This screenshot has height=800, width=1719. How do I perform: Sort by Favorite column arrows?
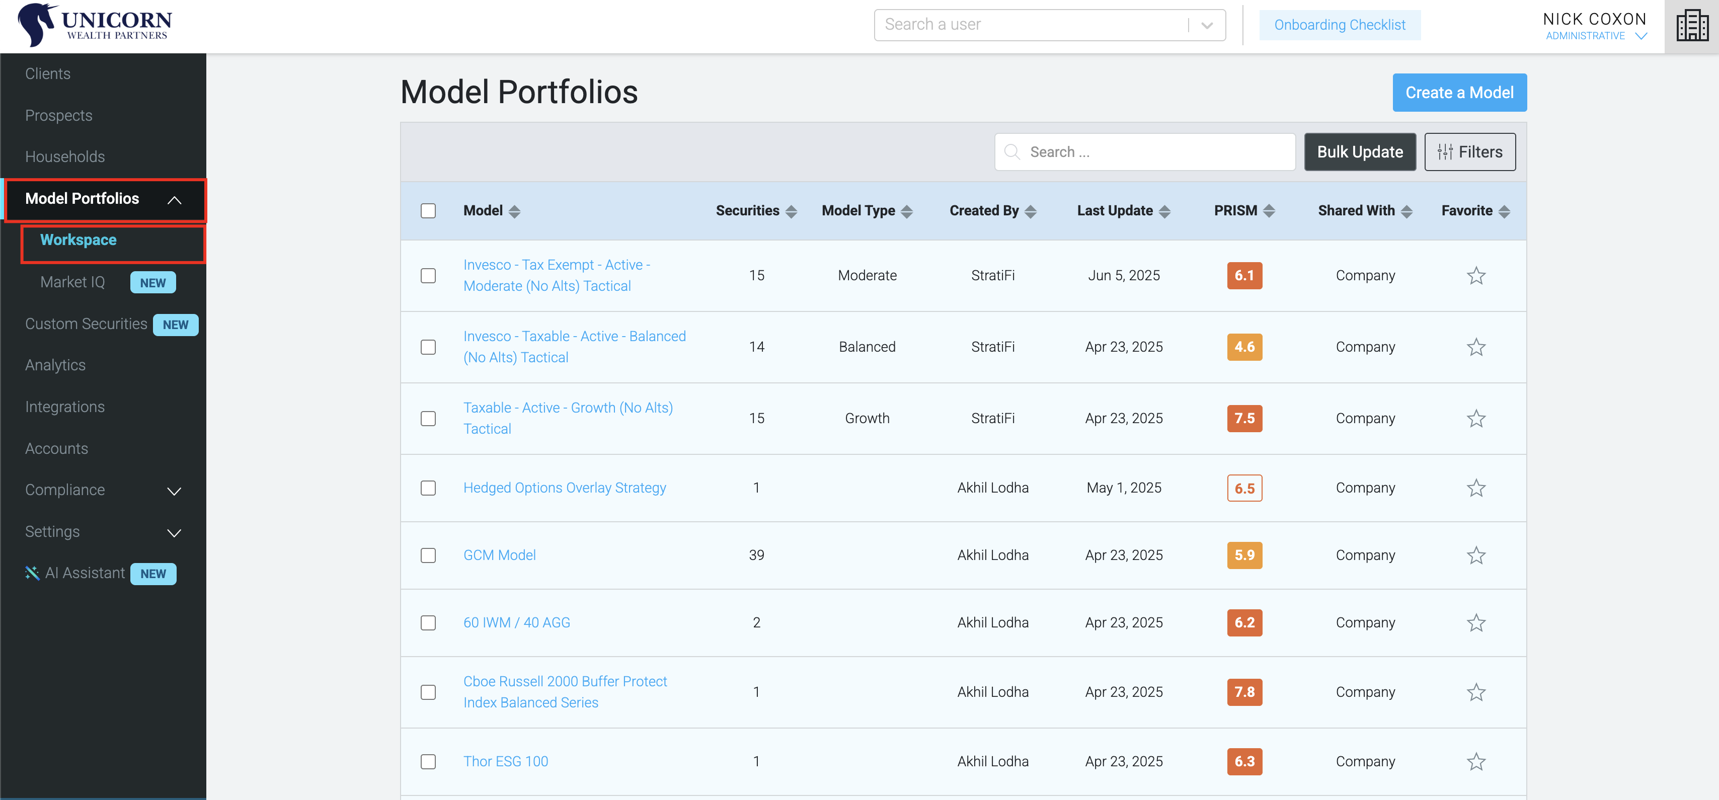(1504, 211)
